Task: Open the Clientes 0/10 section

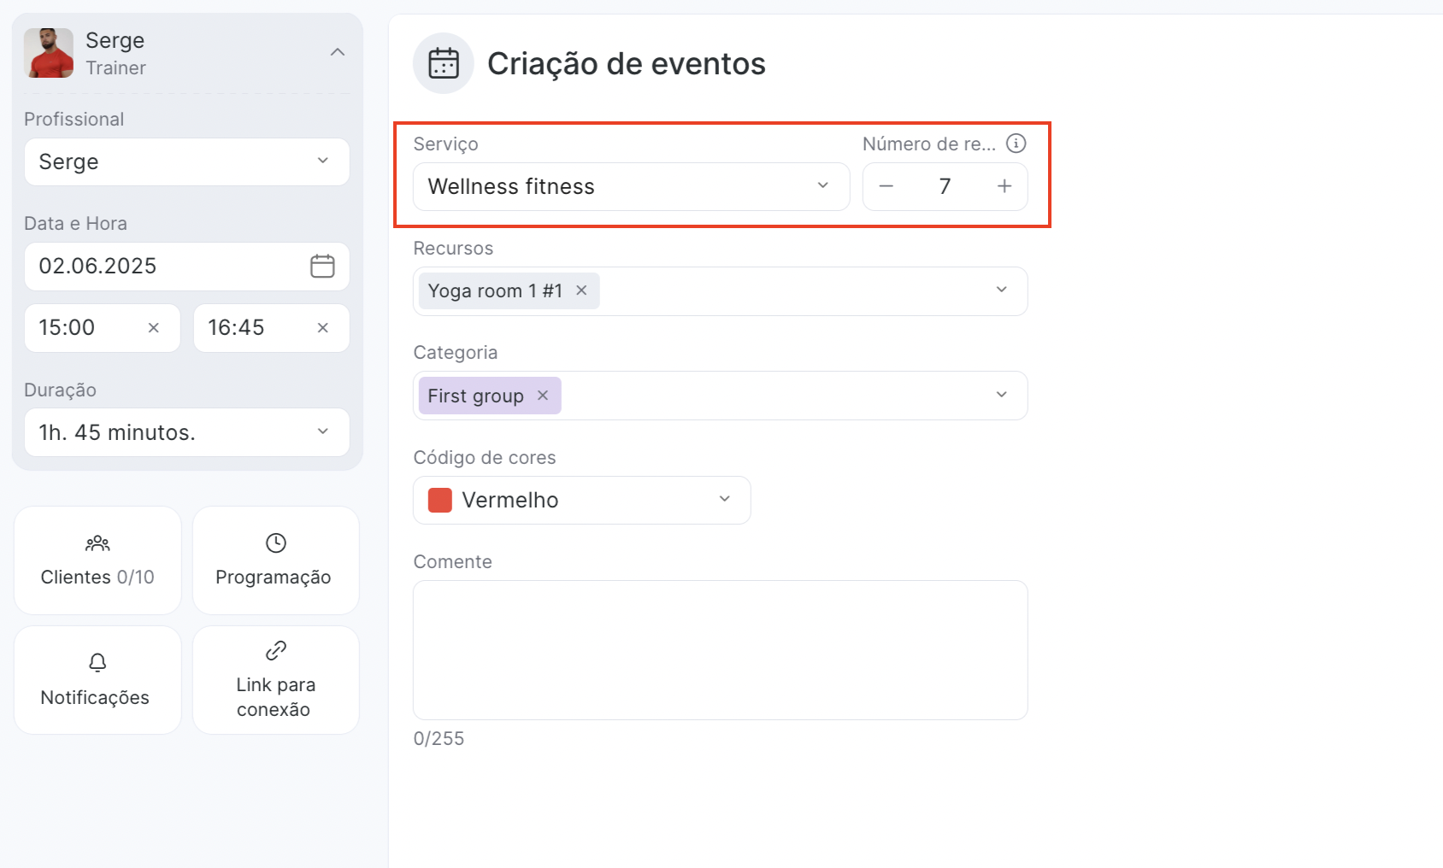Action: [97, 560]
